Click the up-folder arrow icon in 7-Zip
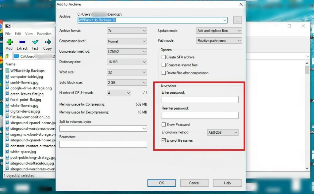Viewport: 314px width, 194px height. 7,56
